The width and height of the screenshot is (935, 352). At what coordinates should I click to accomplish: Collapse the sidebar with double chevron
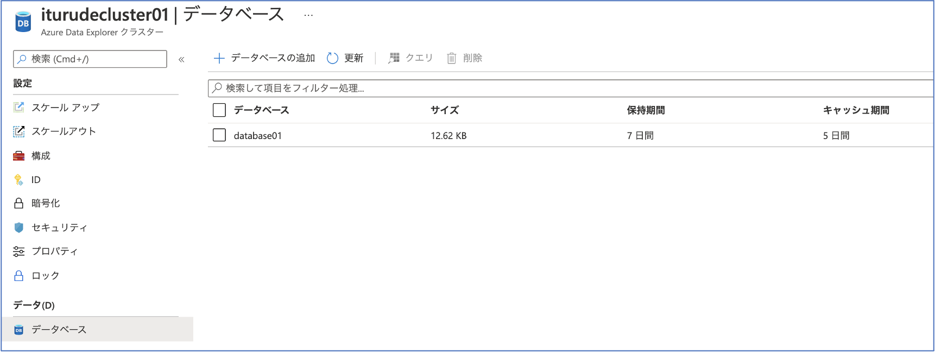[x=181, y=59]
